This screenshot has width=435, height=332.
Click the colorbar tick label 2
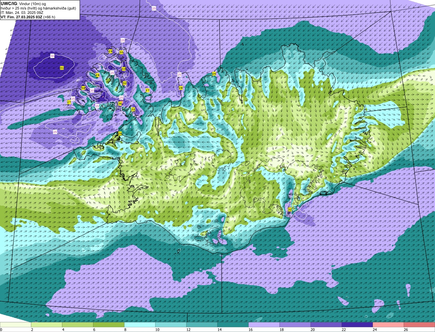(32, 330)
